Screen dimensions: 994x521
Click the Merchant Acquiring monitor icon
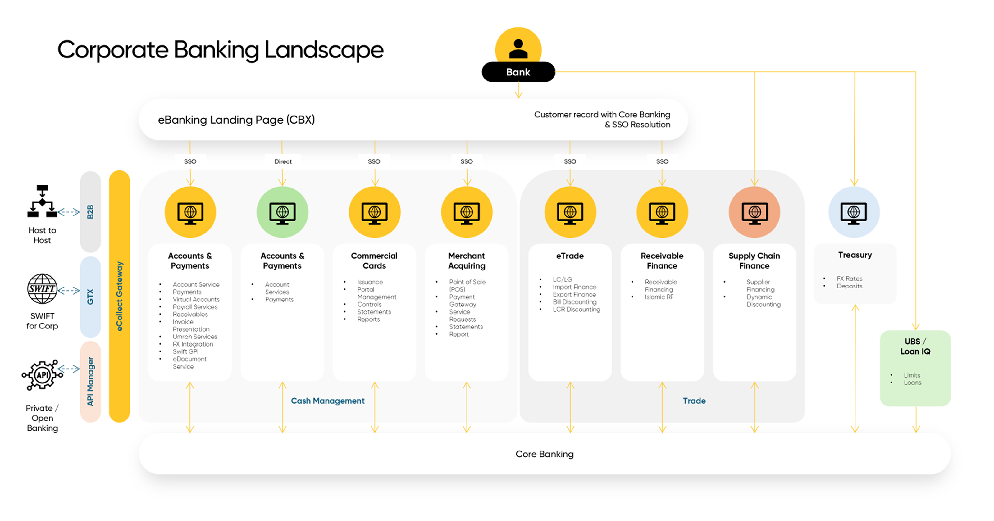click(x=467, y=212)
